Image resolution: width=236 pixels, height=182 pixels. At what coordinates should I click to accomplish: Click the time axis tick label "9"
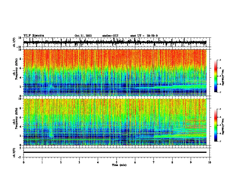(x=191, y=162)
